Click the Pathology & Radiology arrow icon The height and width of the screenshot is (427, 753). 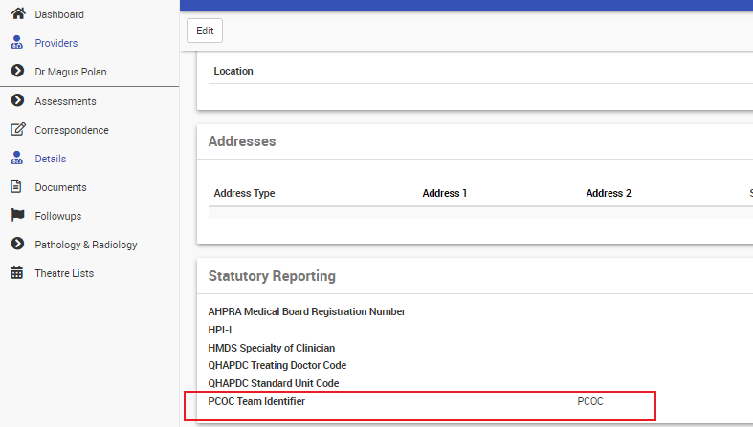[x=17, y=244]
